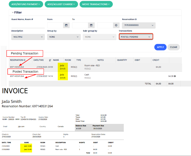Screen dimensions: 191x156
Task: Open Add/Adjust Charge menu
Action: (61, 4)
